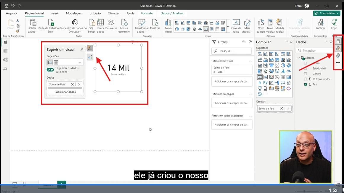
Task: Click the Compartilhar button
Action: click(327, 13)
